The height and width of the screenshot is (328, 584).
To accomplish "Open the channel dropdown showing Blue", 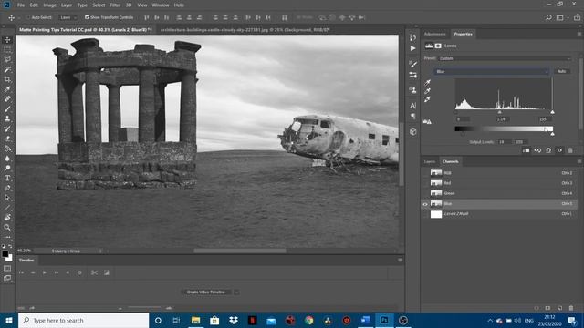I will (492, 71).
